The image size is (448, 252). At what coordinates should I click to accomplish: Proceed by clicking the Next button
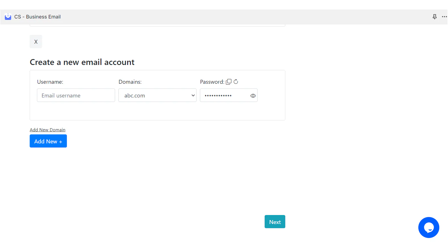coord(275,222)
